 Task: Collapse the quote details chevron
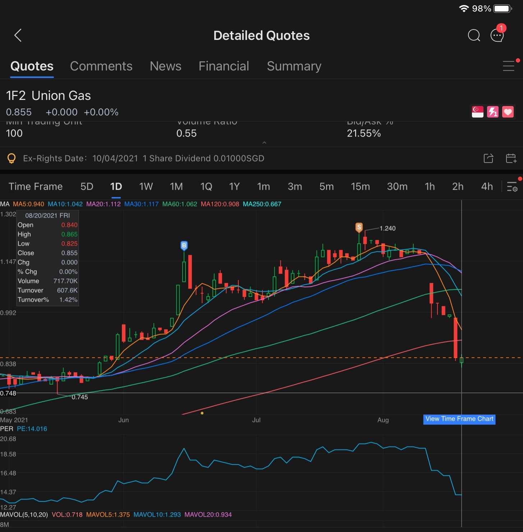[264, 143]
